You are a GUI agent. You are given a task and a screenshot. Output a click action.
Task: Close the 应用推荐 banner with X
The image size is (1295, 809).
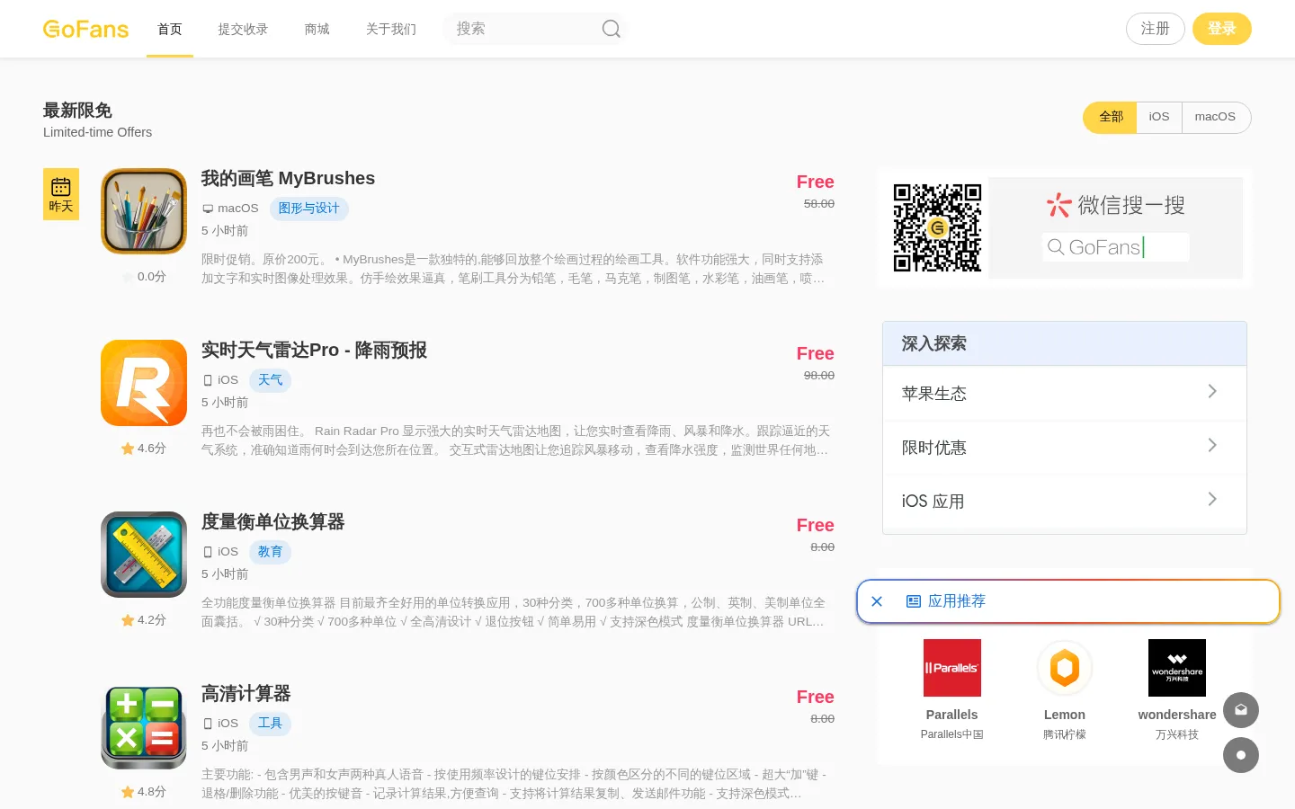tap(877, 601)
